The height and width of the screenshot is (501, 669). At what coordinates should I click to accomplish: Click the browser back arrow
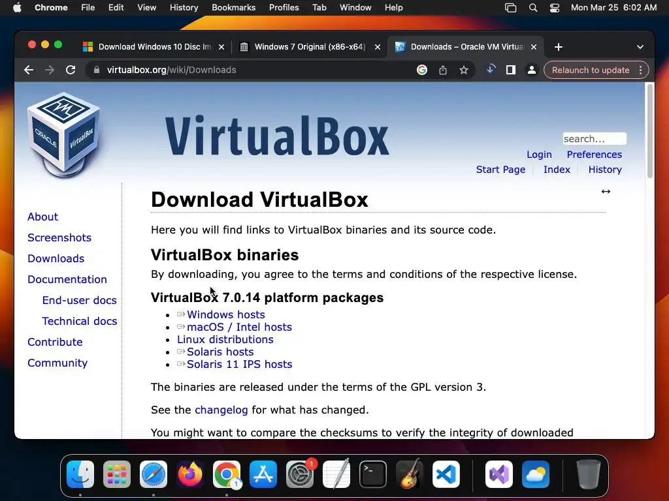pos(29,70)
